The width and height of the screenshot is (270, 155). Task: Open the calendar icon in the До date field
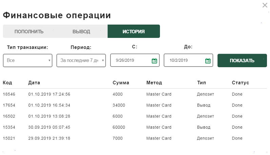pyautogui.click(x=208, y=61)
